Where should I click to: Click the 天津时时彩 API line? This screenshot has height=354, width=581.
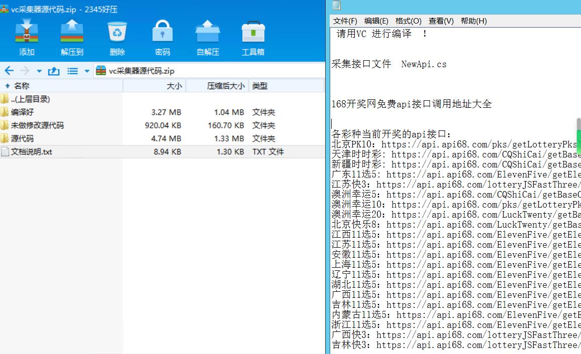click(456, 154)
